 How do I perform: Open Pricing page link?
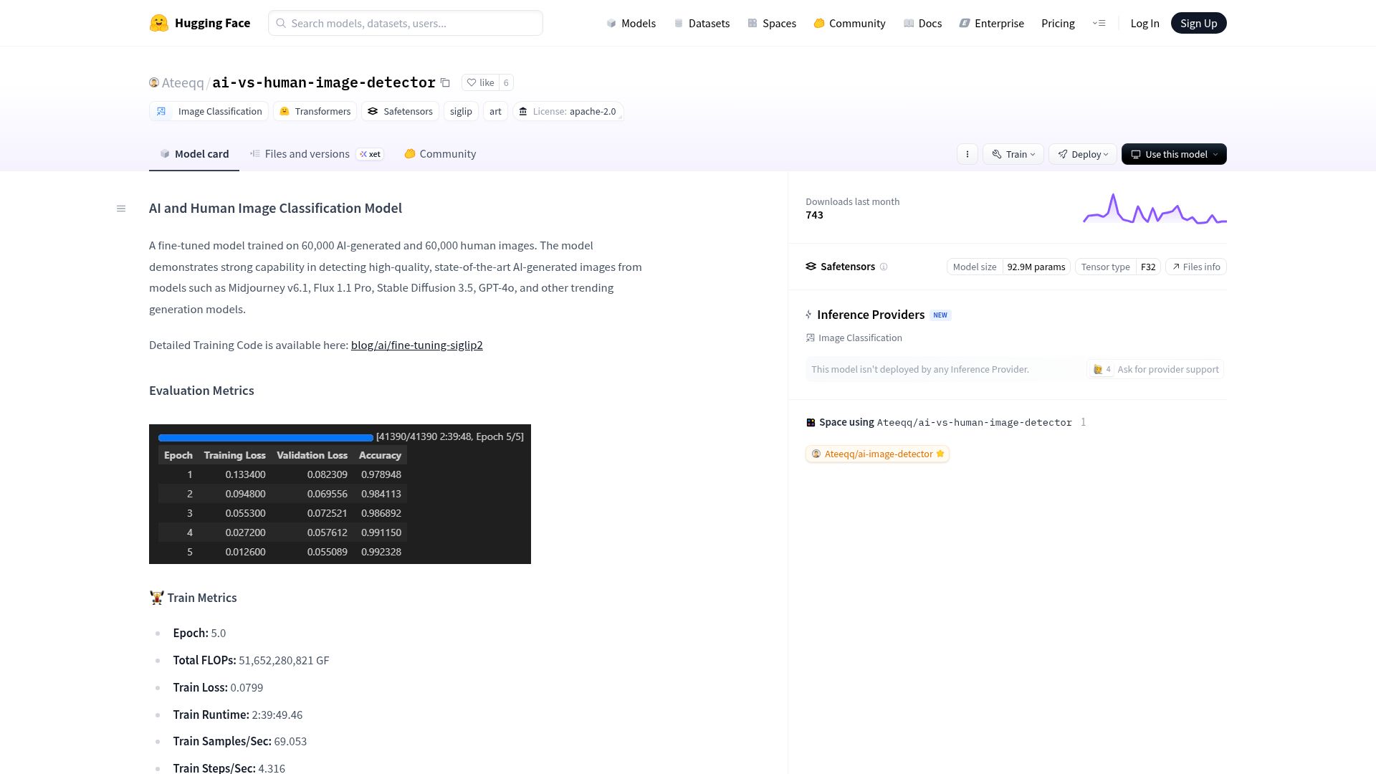tap(1058, 23)
